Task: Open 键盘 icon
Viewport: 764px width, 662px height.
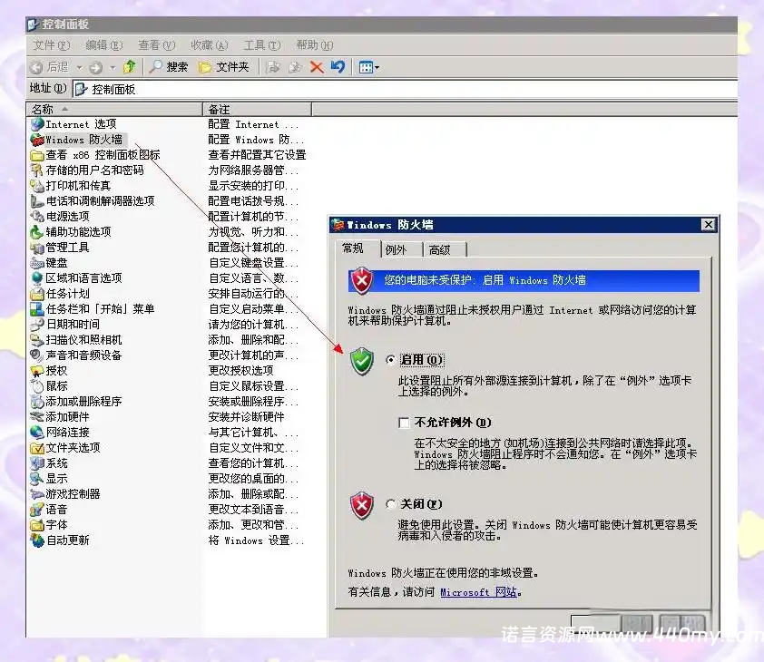Action: [x=37, y=263]
